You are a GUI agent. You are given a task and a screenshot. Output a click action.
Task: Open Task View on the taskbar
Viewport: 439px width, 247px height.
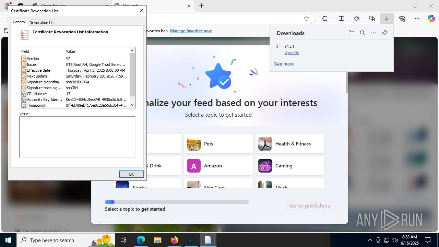coord(124,240)
